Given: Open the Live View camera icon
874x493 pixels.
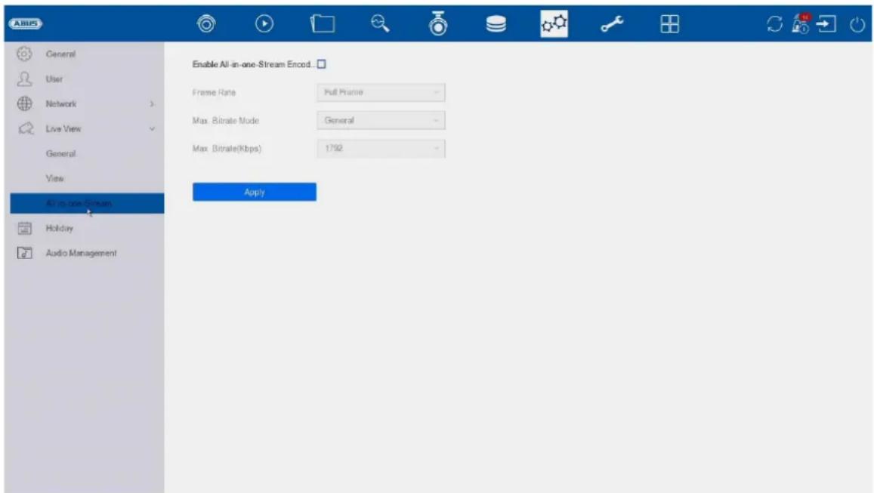Looking at the screenshot, I should (x=206, y=23).
